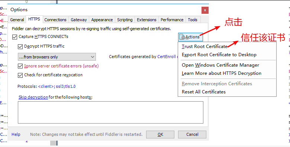Image resolution: width=290 pixels, height=147 pixels.
Task: Select Trust Root Certificate menu entry
Action: click(x=204, y=47)
